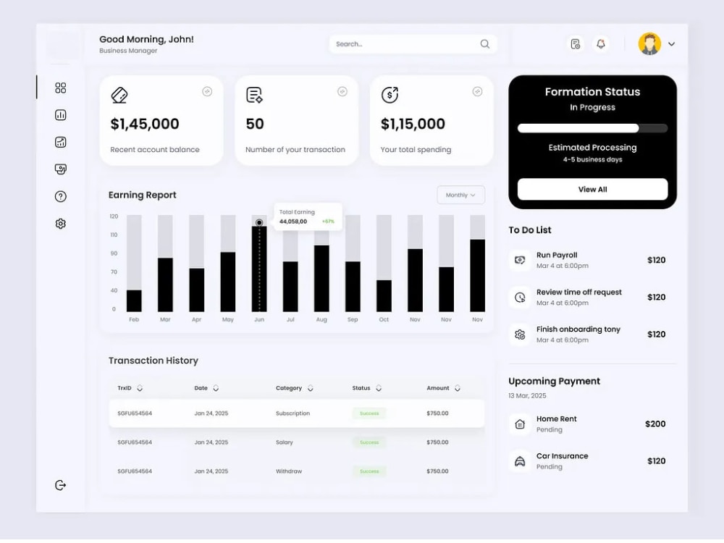
Task: Sort by the Amount column arrows
Action: pos(458,388)
